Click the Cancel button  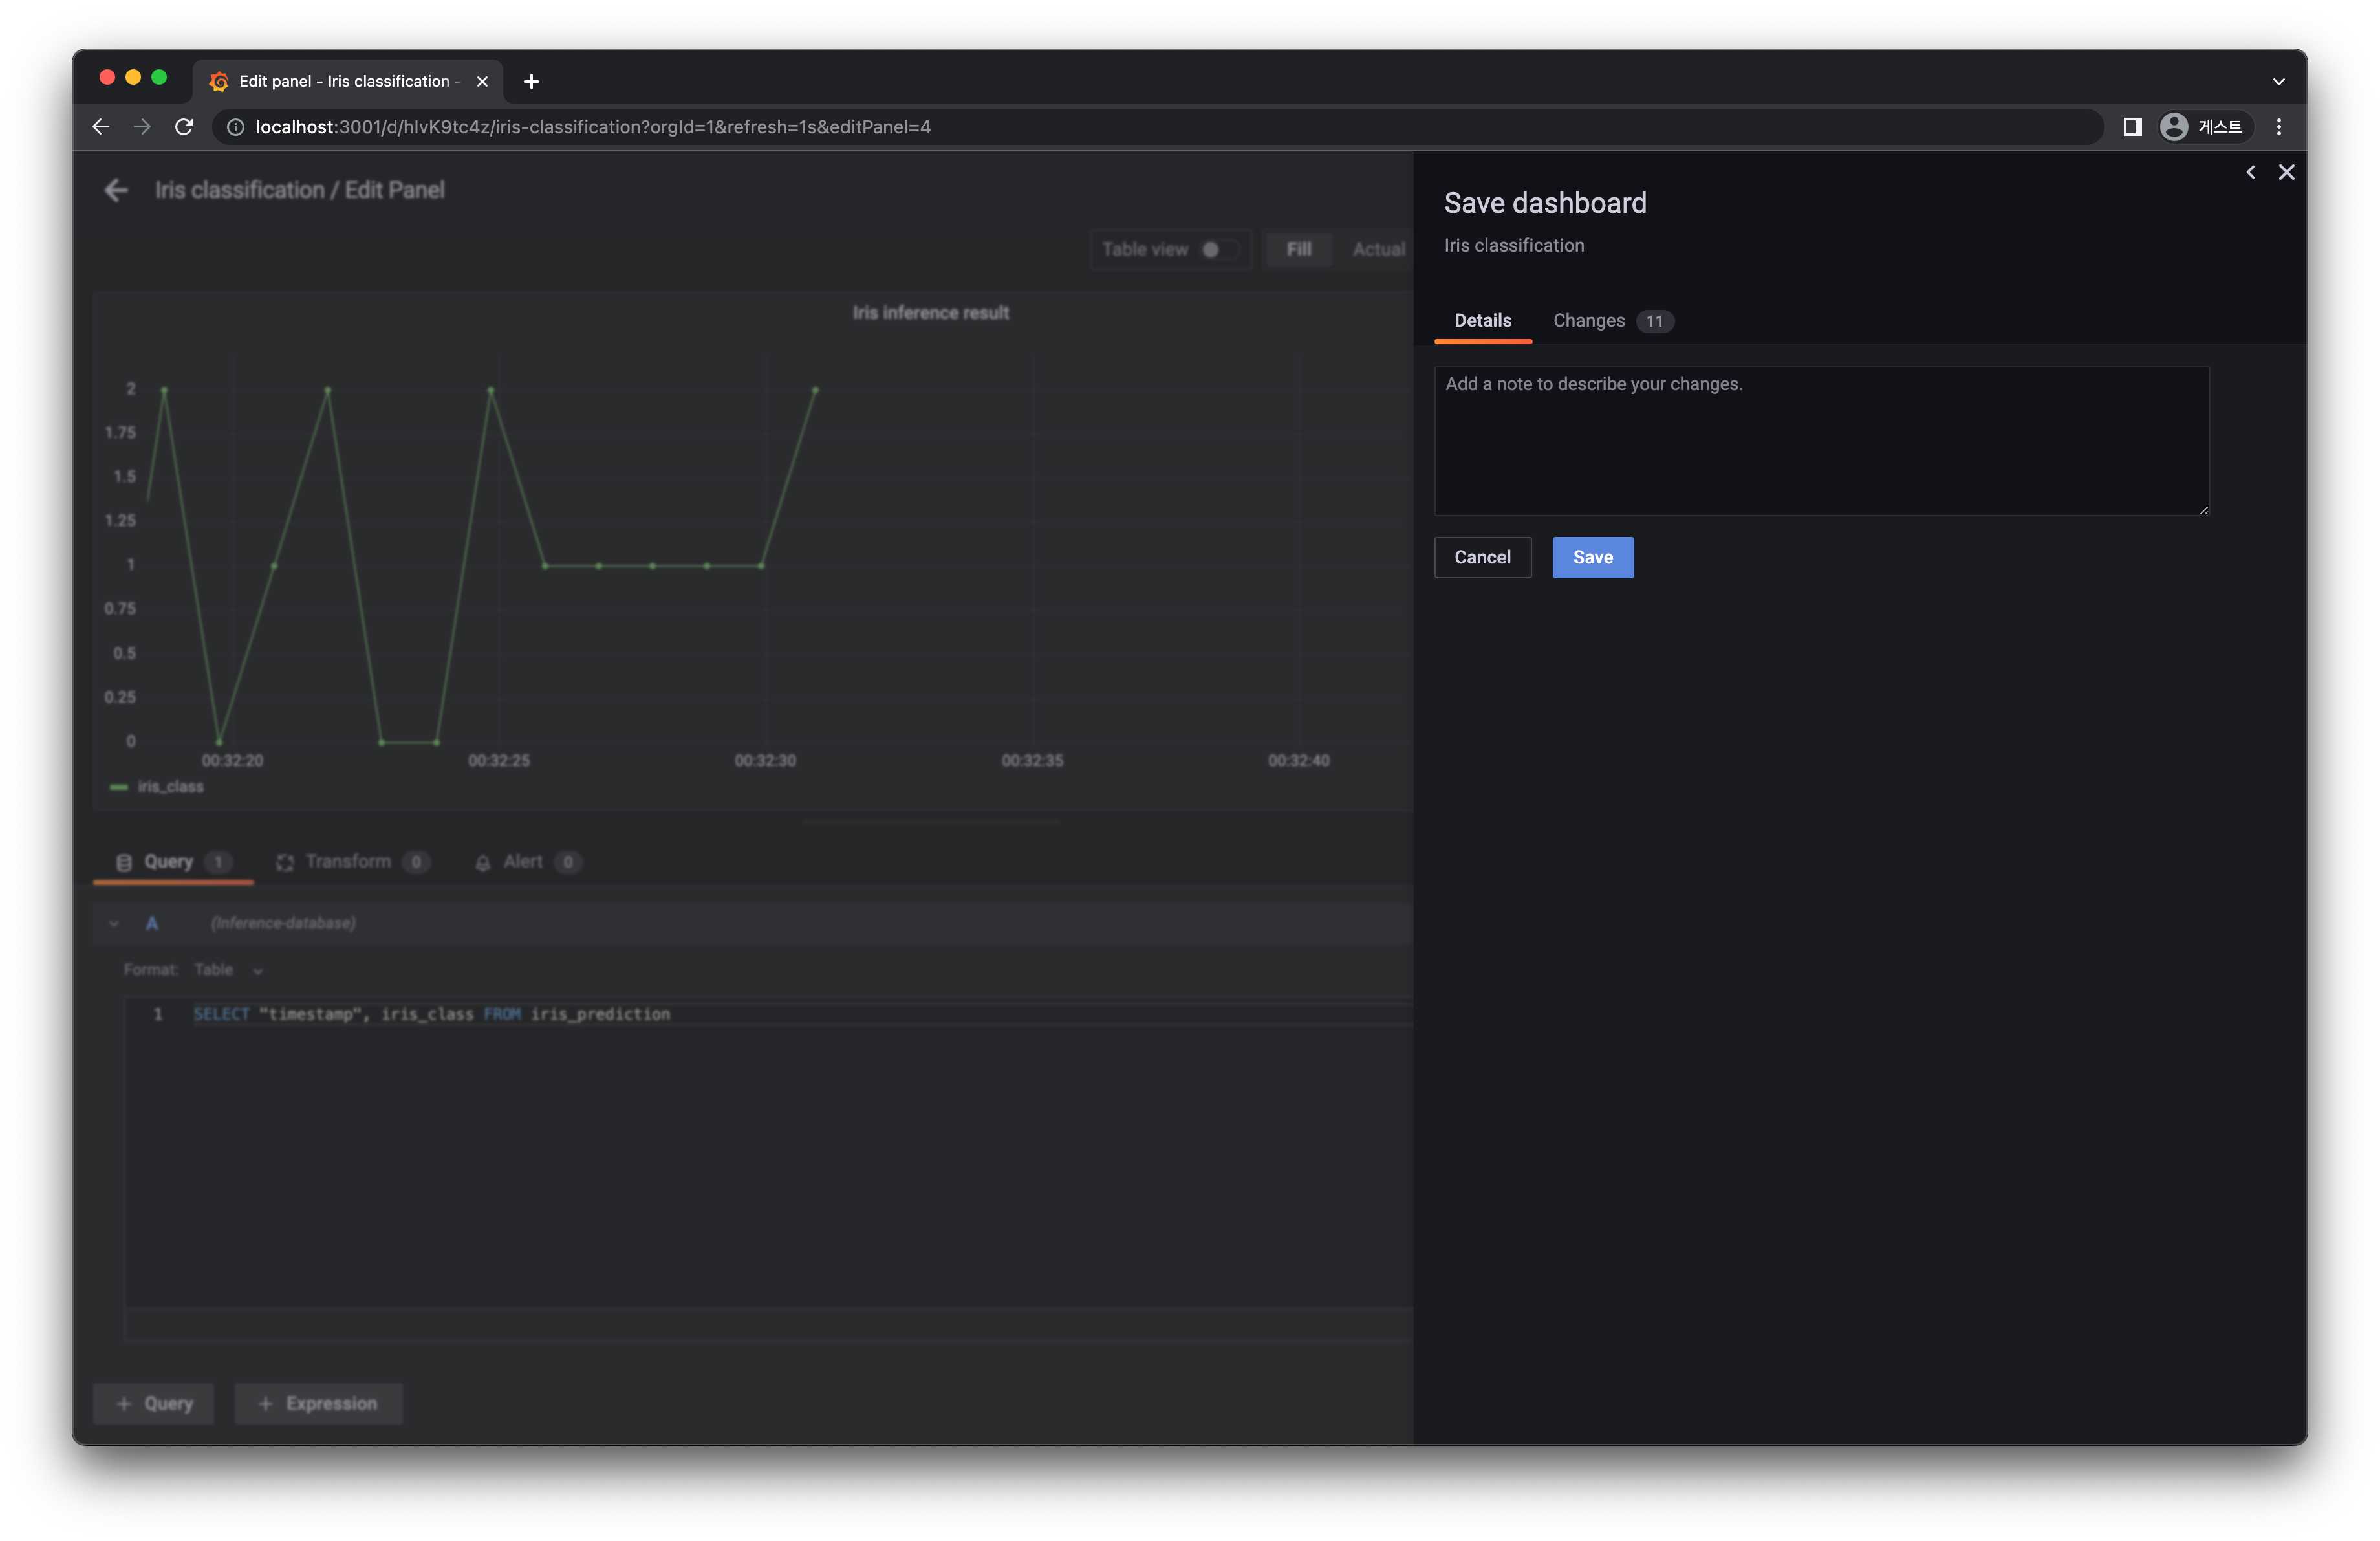[1482, 557]
